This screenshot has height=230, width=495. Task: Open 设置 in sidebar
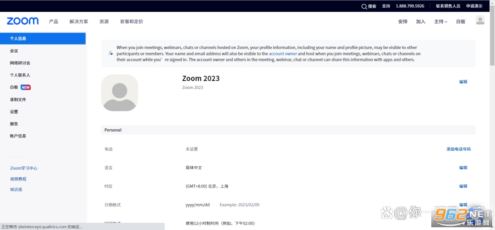click(x=14, y=112)
